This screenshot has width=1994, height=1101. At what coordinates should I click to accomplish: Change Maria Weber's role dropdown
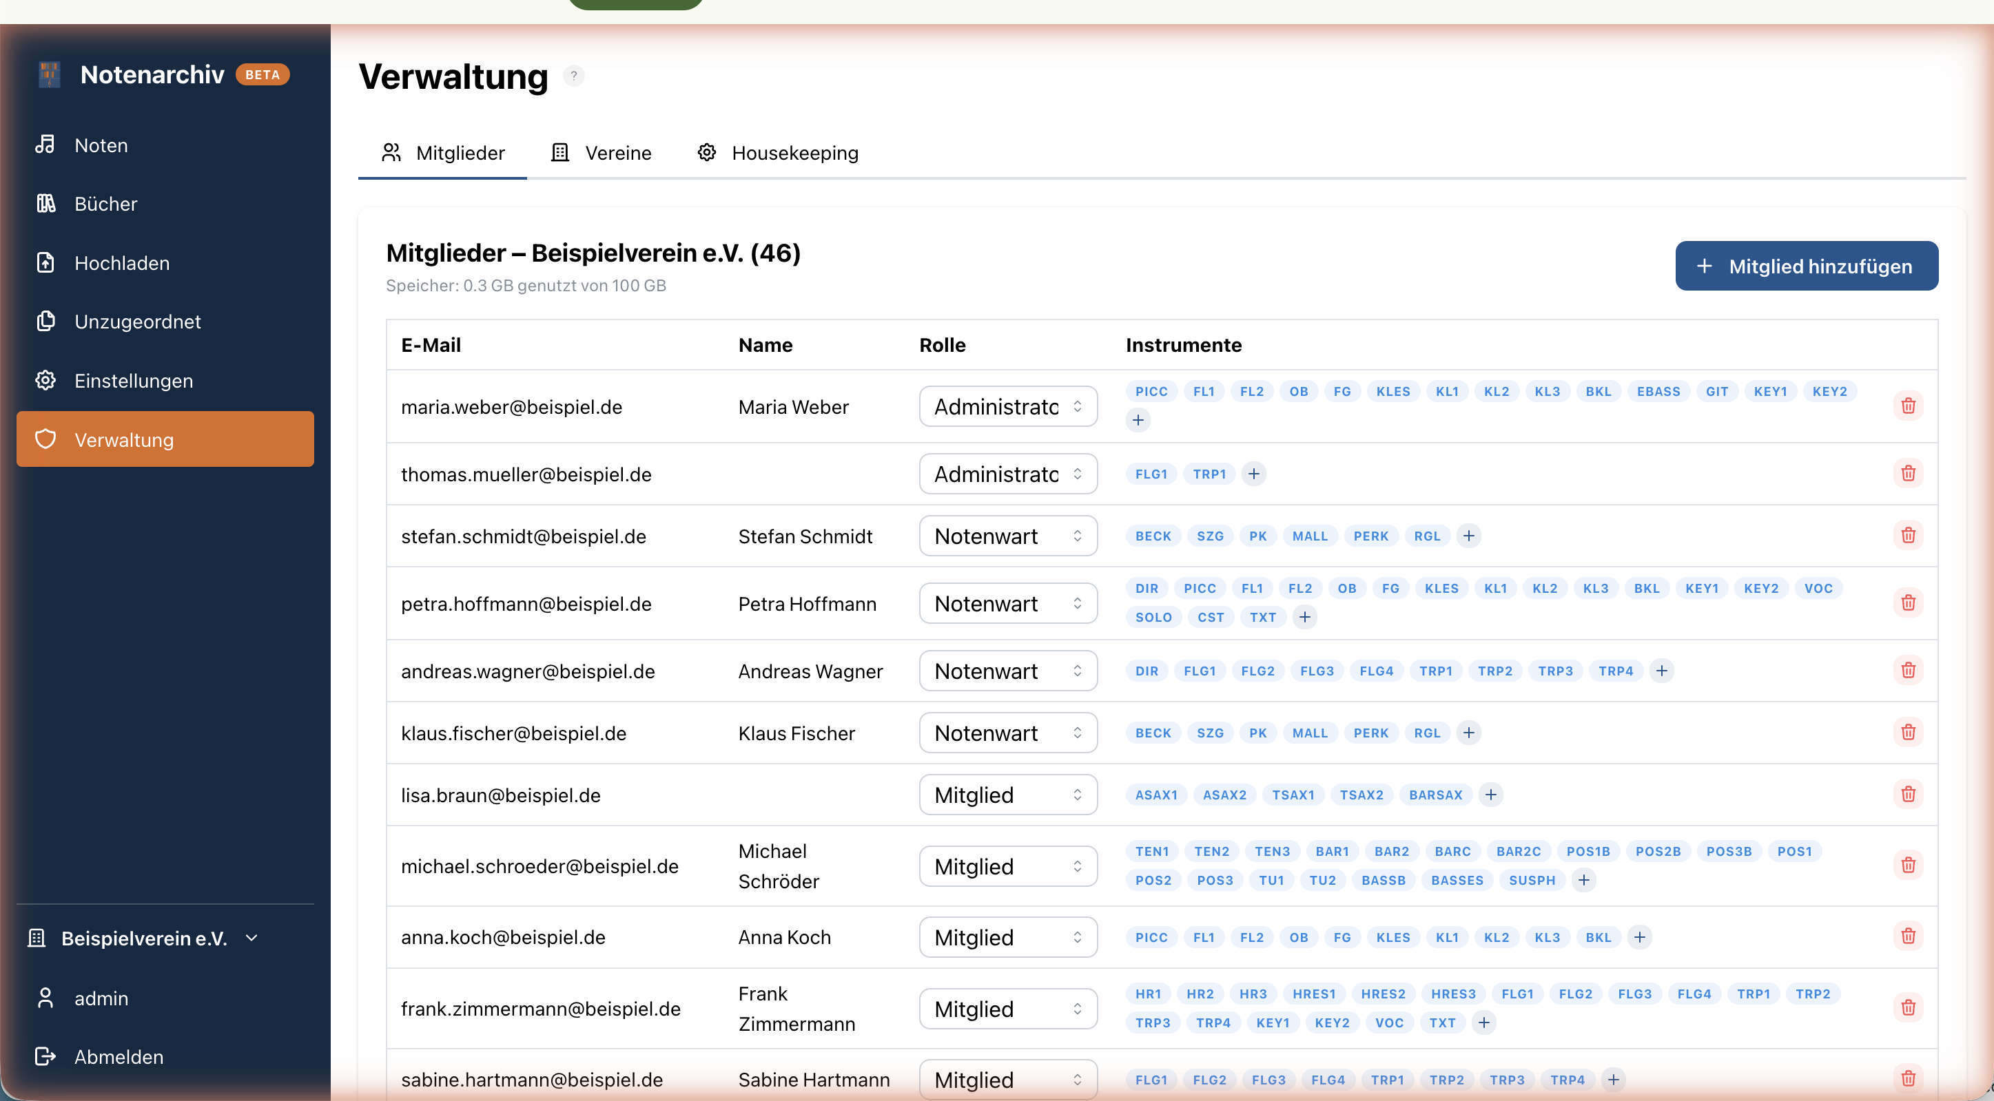pos(1007,406)
